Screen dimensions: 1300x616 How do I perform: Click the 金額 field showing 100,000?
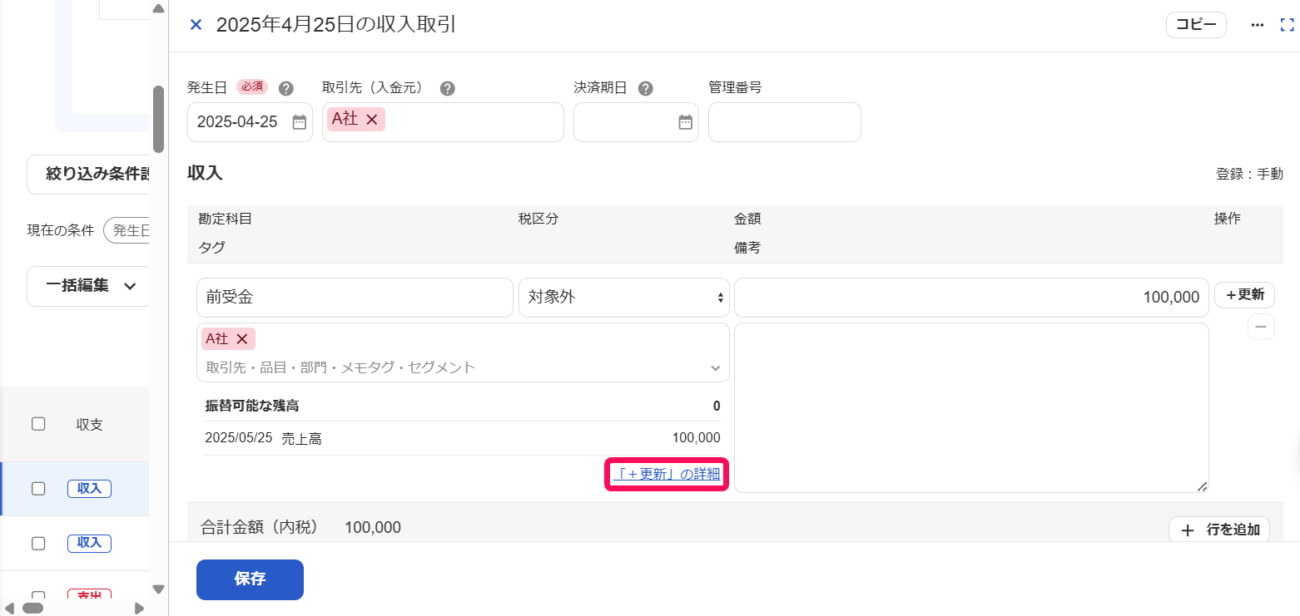[x=971, y=298]
